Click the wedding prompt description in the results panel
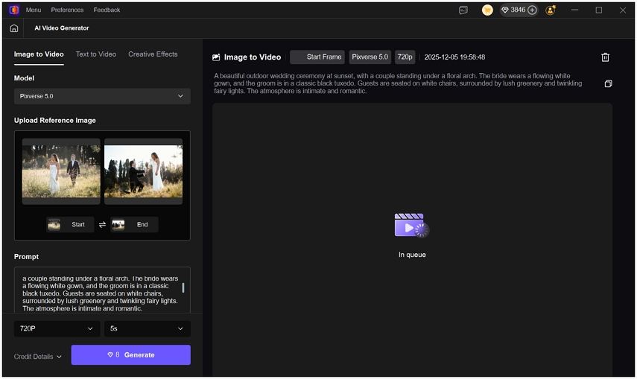This screenshot has width=637, height=379. pos(398,83)
